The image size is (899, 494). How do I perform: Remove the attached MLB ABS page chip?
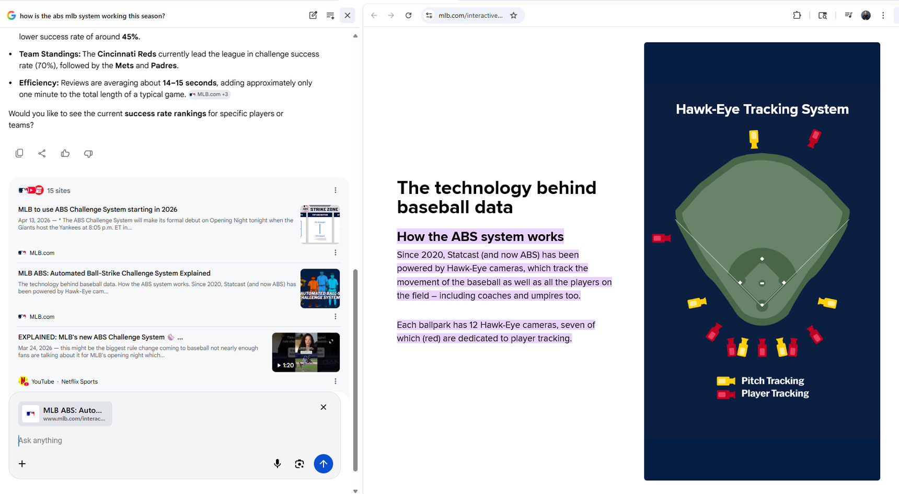(x=324, y=407)
